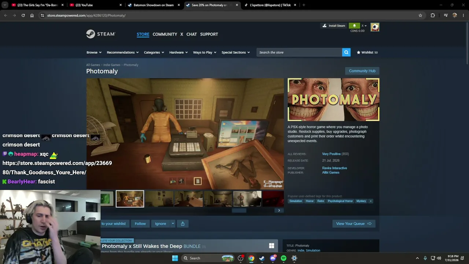Open Spotify from the taskbar
Image resolution: width=469 pixels, height=264 pixels.
coord(283,258)
